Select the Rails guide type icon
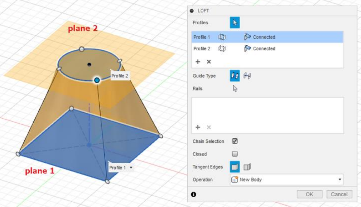Viewport: 361px width, 207px height. [235, 76]
